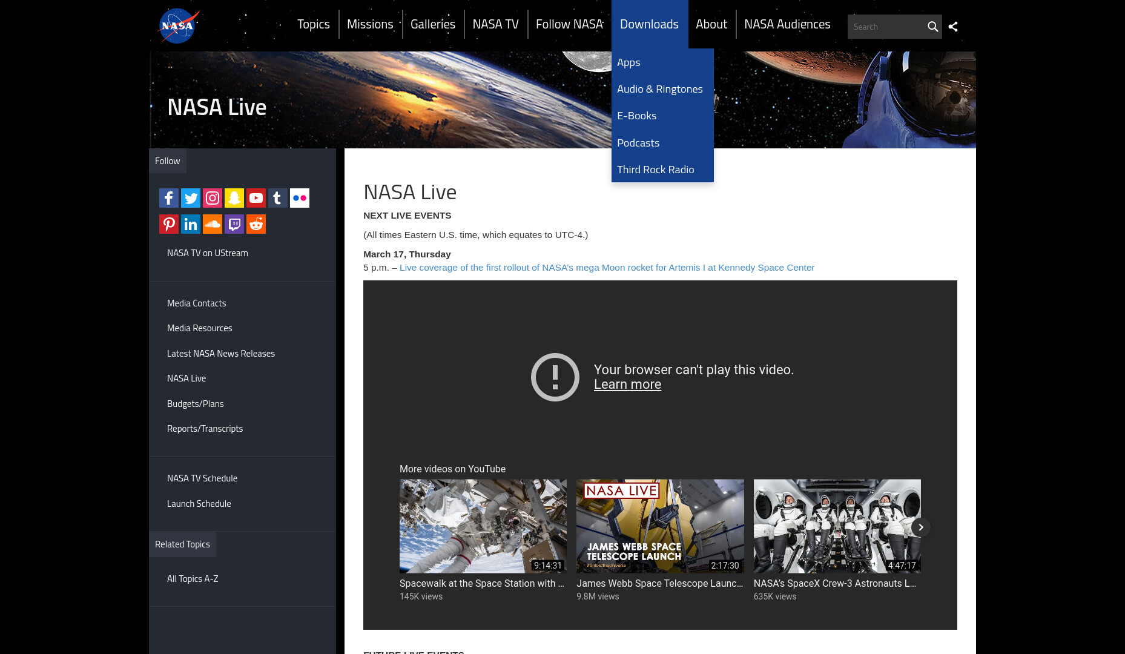Click the NASA meatball logo

(x=178, y=26)
